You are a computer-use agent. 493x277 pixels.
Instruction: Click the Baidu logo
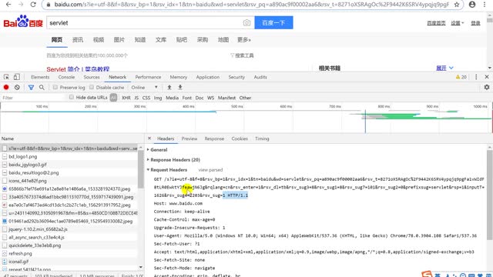pos(23,22)
